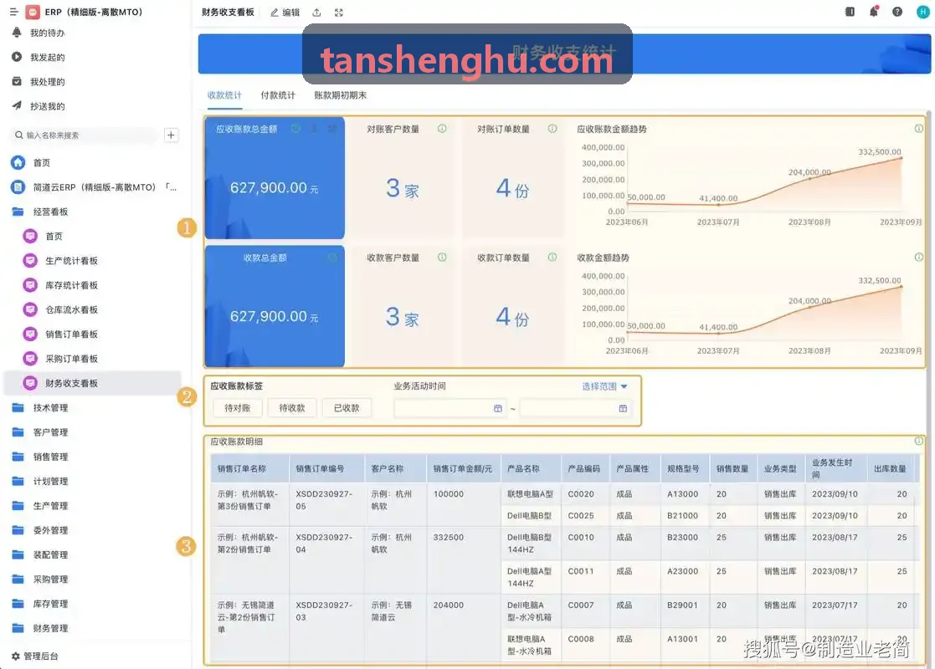Switch to 付款统计 tab

278,95
